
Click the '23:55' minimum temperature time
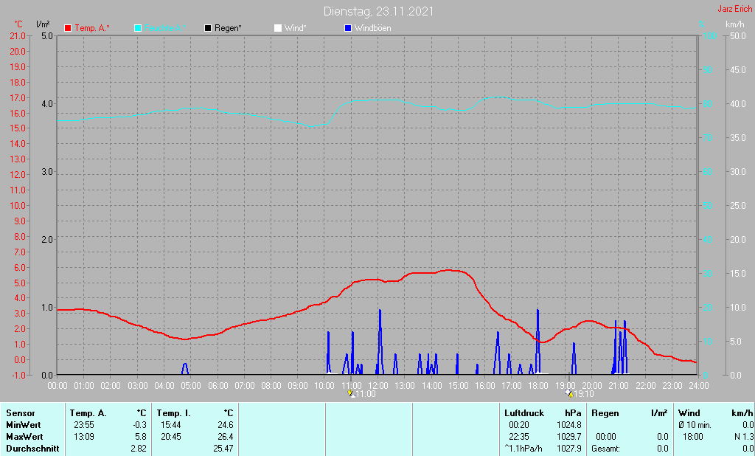coord(84,425)
